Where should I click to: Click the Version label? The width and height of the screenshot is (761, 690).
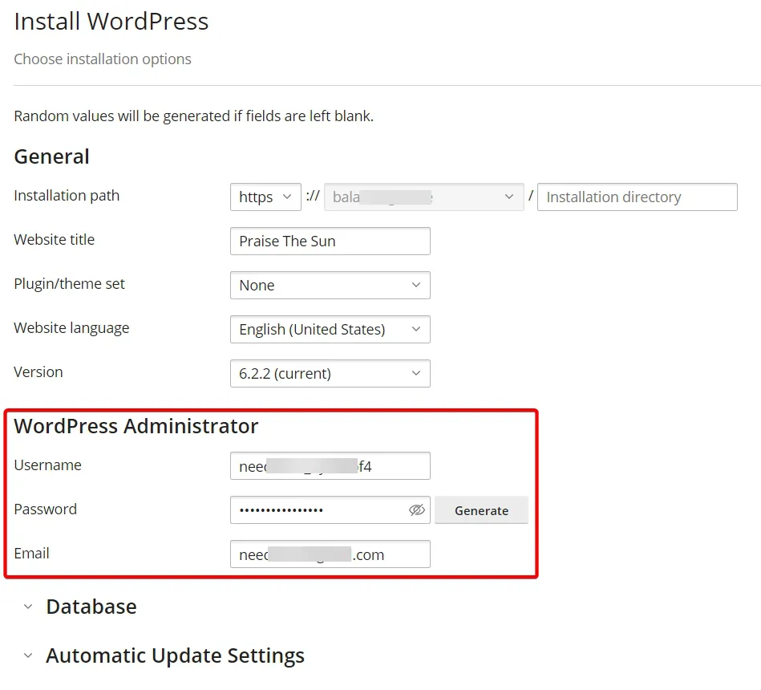tap(38, 372)
